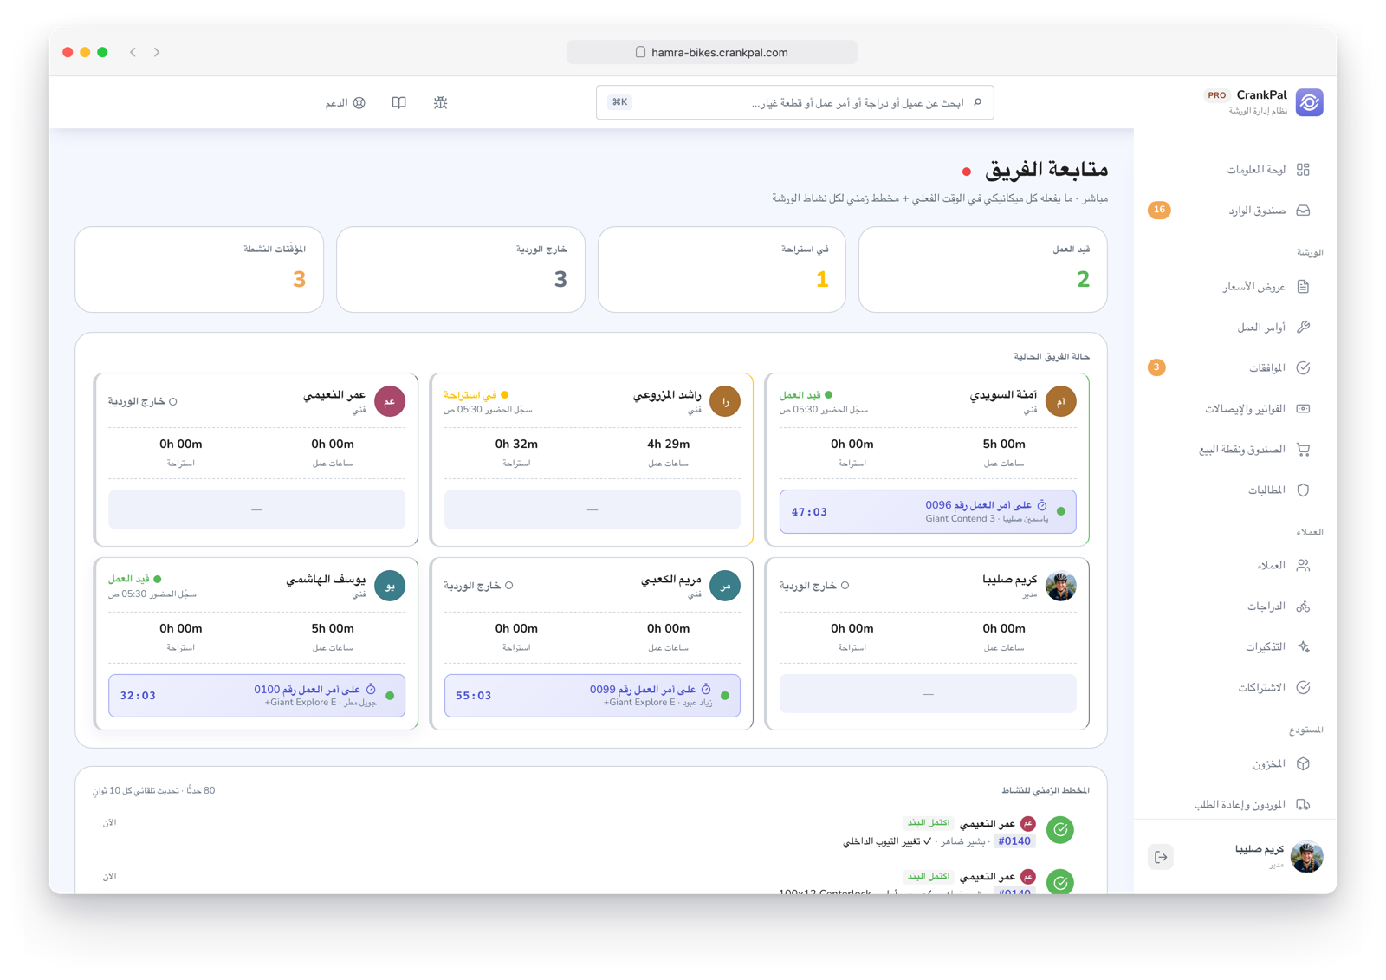Open التذكيرات sparkle icon
The image size is (1386, 980).
[1303, 647]
